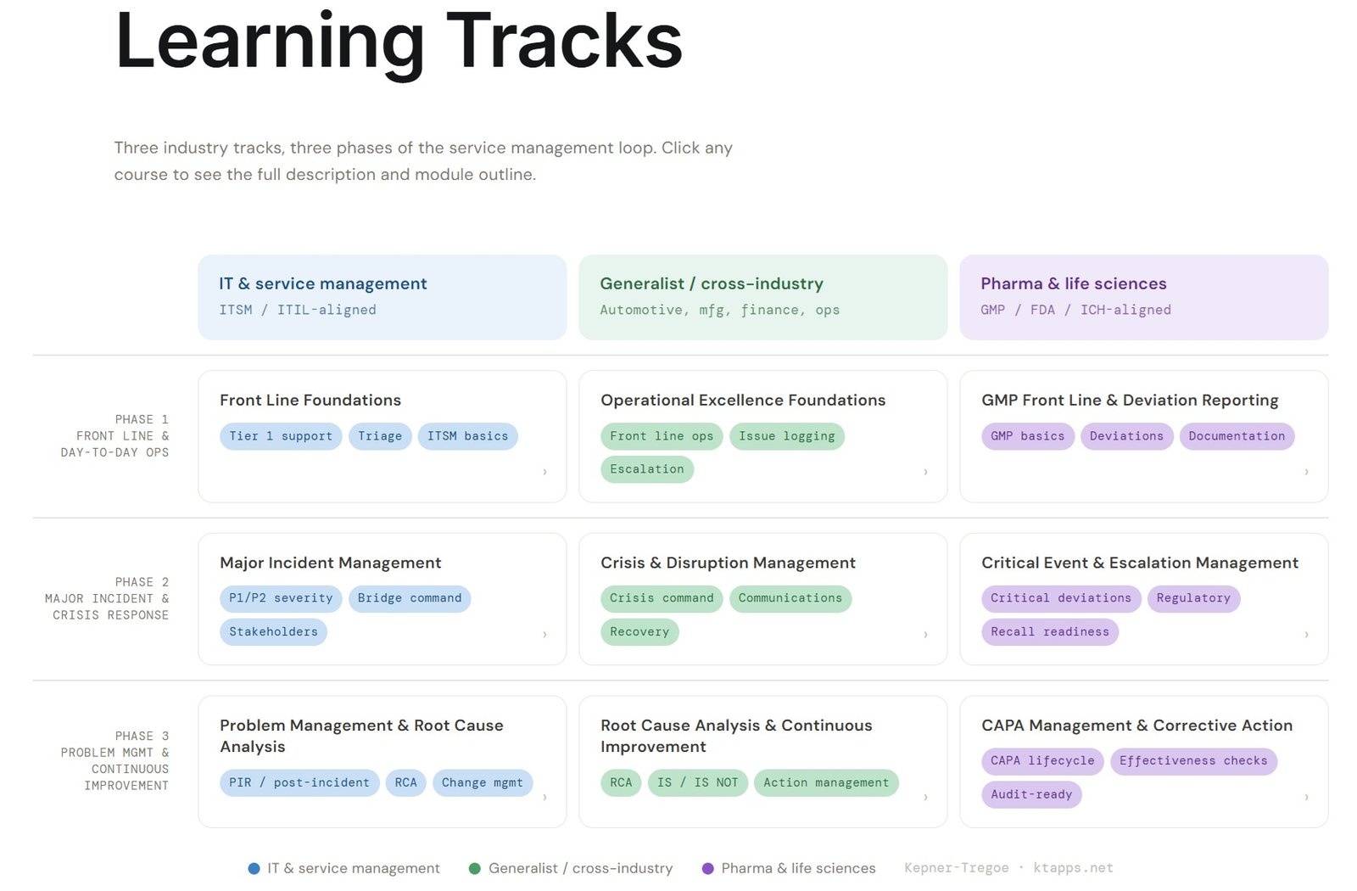Click purple Pharma legend dot
The image size is (1357, 891).
tap(708, 868)
